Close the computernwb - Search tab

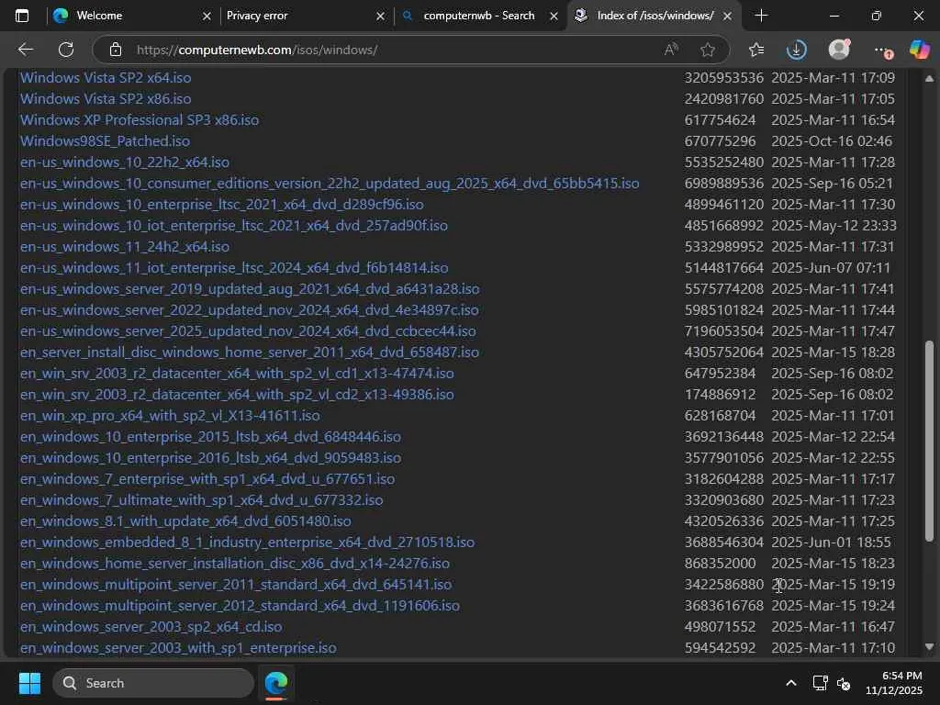click(x=554, y=17)
